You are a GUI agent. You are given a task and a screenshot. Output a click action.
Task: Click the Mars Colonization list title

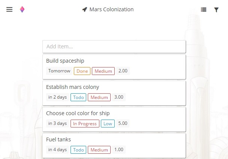111,9
